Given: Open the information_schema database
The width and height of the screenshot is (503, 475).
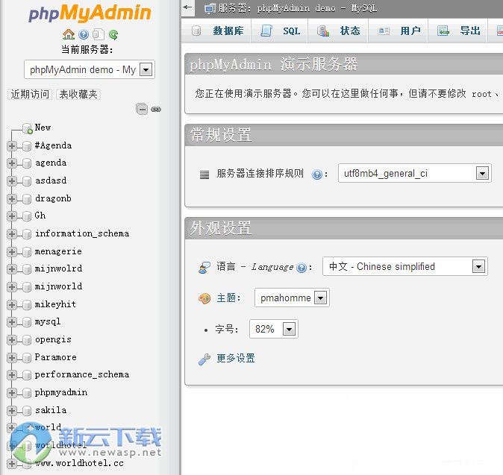Looking at the screenshot, I should [x=82, y=233].
